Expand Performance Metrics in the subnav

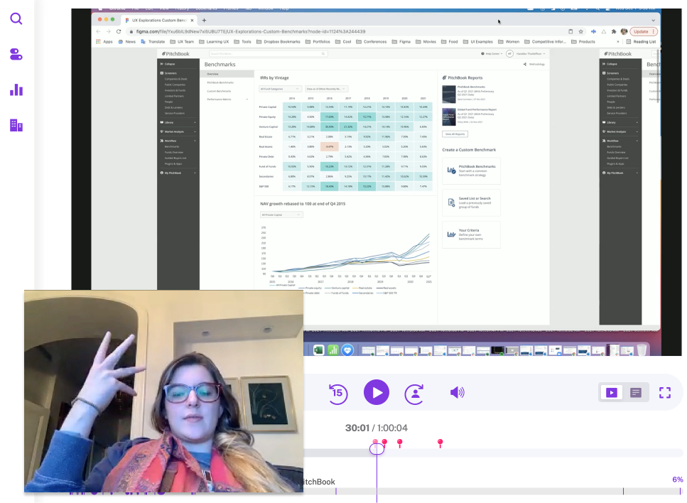click(x=227, y=99)
